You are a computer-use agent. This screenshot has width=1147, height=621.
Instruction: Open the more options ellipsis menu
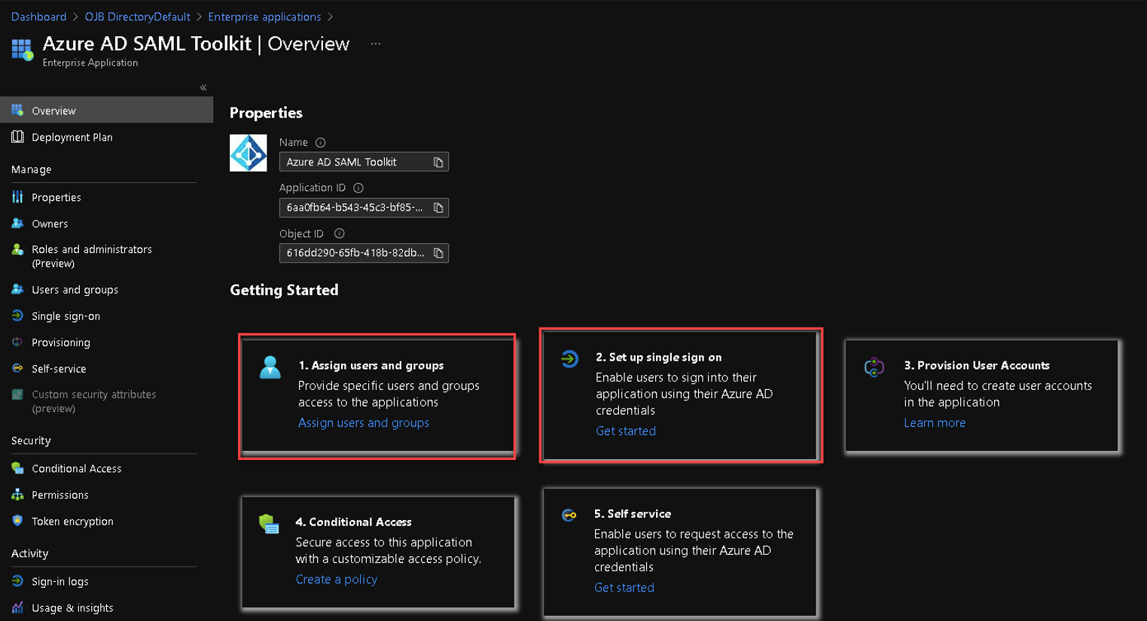coord(376,44)
